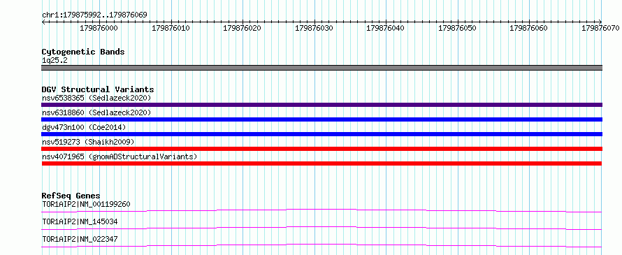
Task: Click ruler position 179876030
Action: pos(314,28)
